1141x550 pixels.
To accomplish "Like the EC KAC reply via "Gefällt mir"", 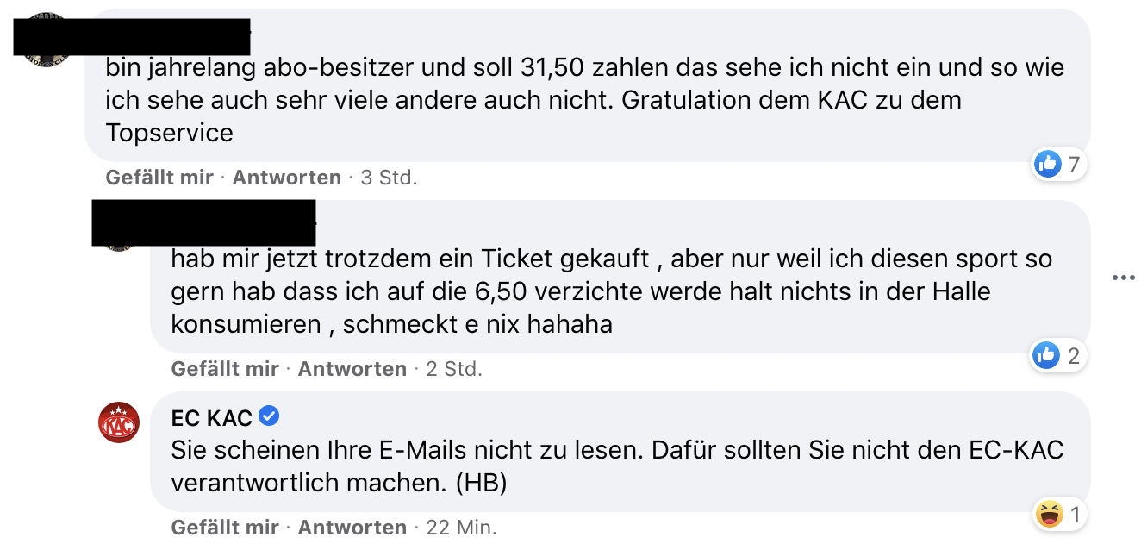I will click(x=225, y=527).
